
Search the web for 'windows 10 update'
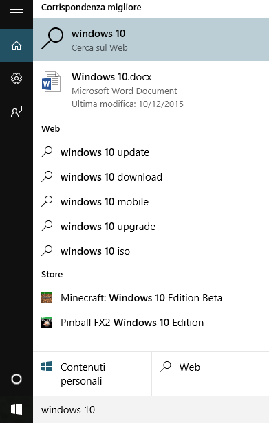151,152
